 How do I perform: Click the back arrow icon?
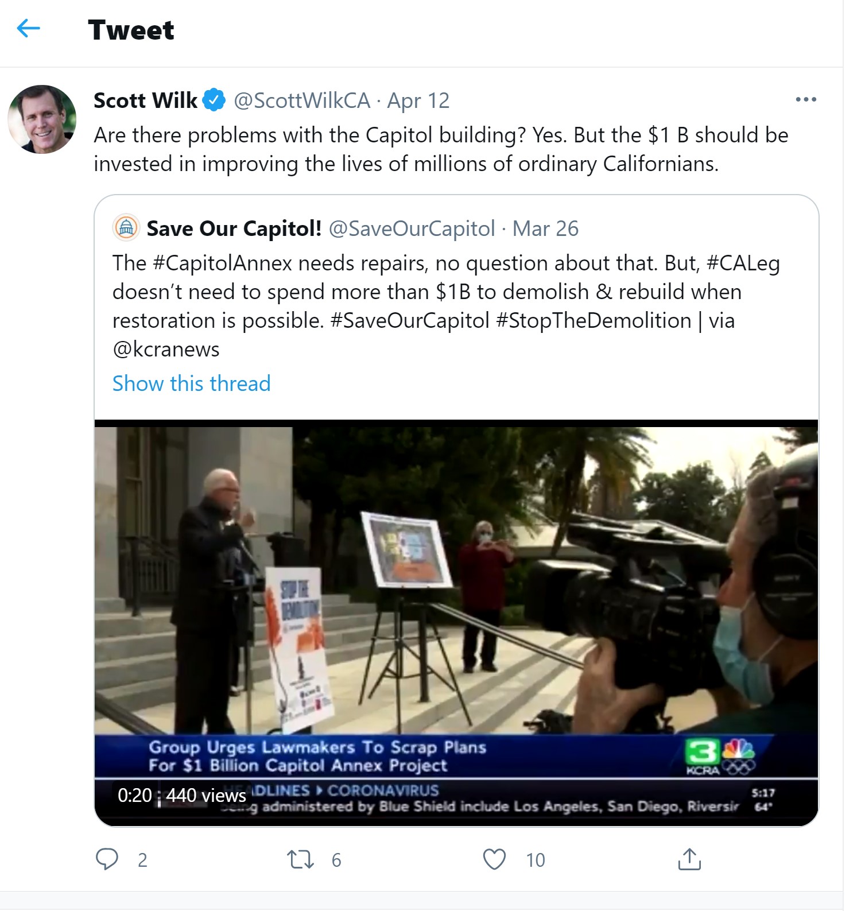click(29, 28)
